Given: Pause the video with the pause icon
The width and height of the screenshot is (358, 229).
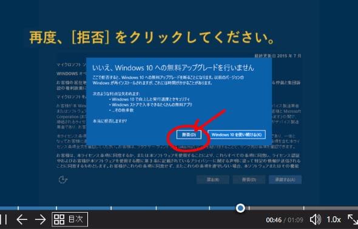Looking at the screenshot, I should pyautogui.click(x=3, y=219).
